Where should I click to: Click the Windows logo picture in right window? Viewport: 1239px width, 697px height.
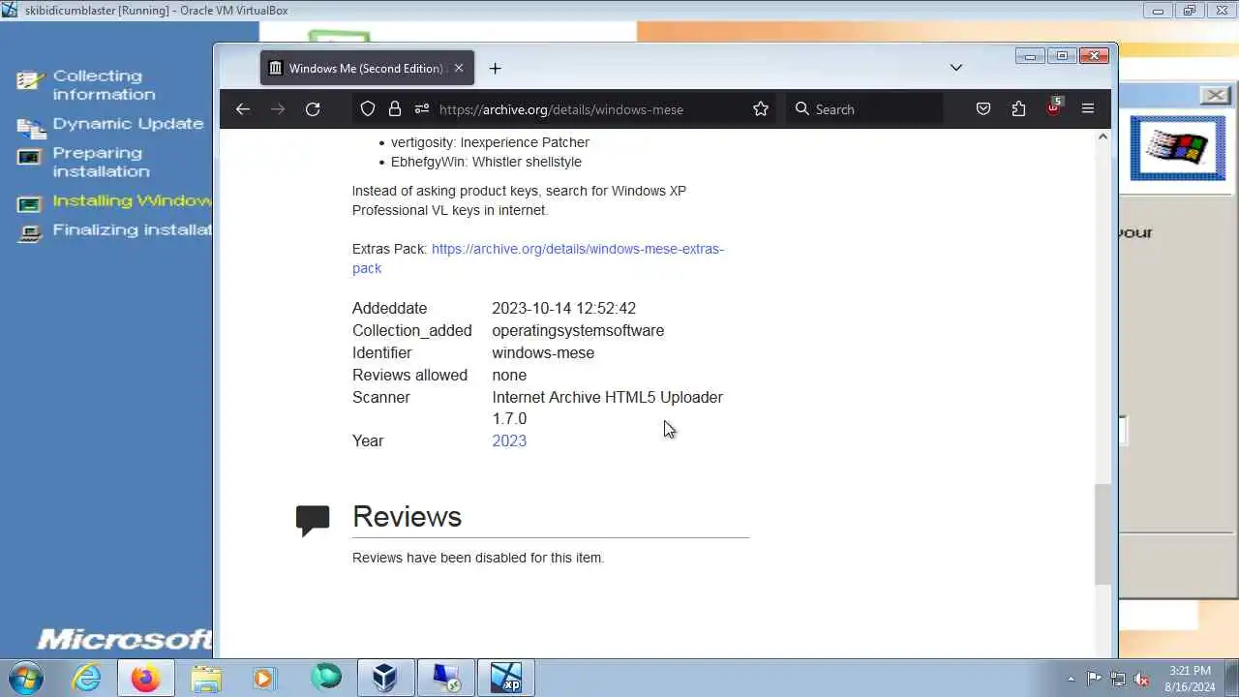pyautogui.click(x=1177, y=148)
